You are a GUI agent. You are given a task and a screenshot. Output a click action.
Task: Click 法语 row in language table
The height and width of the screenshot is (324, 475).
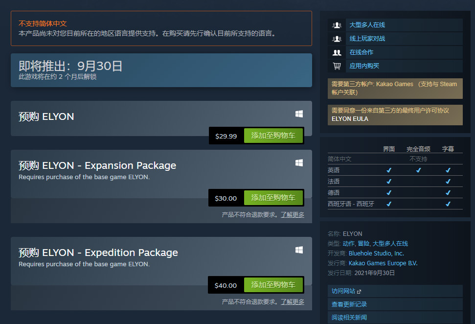tap(395, 181)
